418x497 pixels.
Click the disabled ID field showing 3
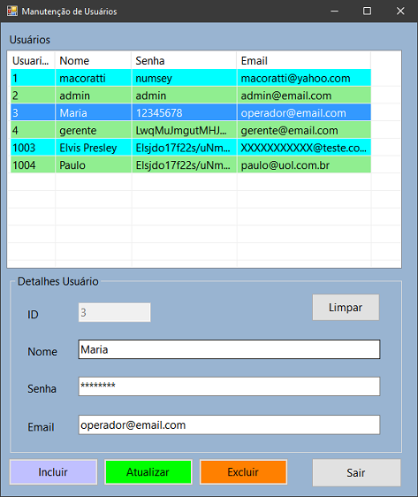tap(114, 312)
